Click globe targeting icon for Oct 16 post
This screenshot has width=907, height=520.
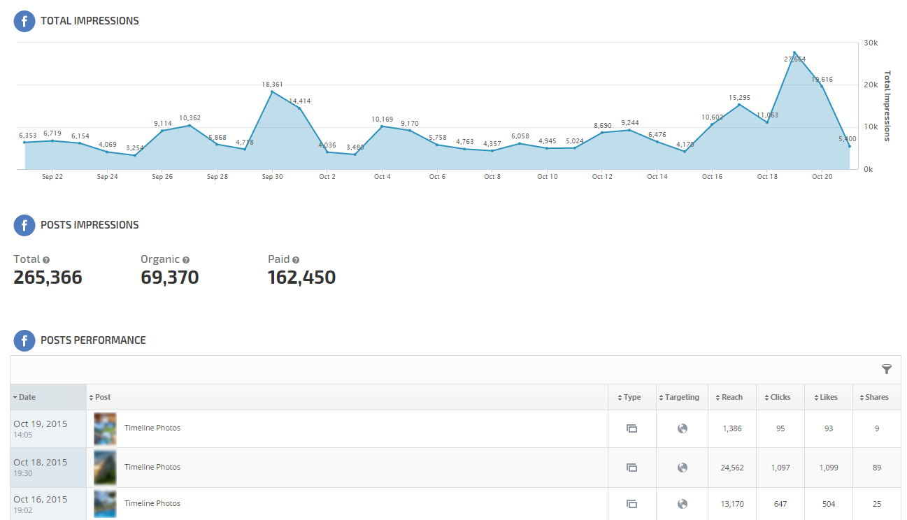(x=683, y=504)
